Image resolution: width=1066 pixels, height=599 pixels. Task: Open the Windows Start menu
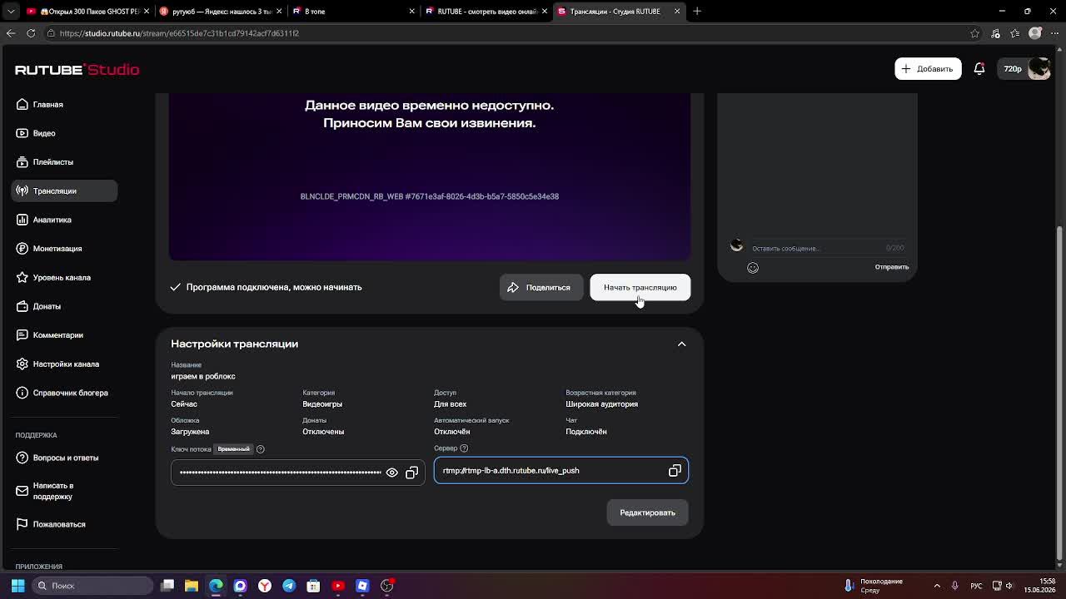(x=17, y=586)
